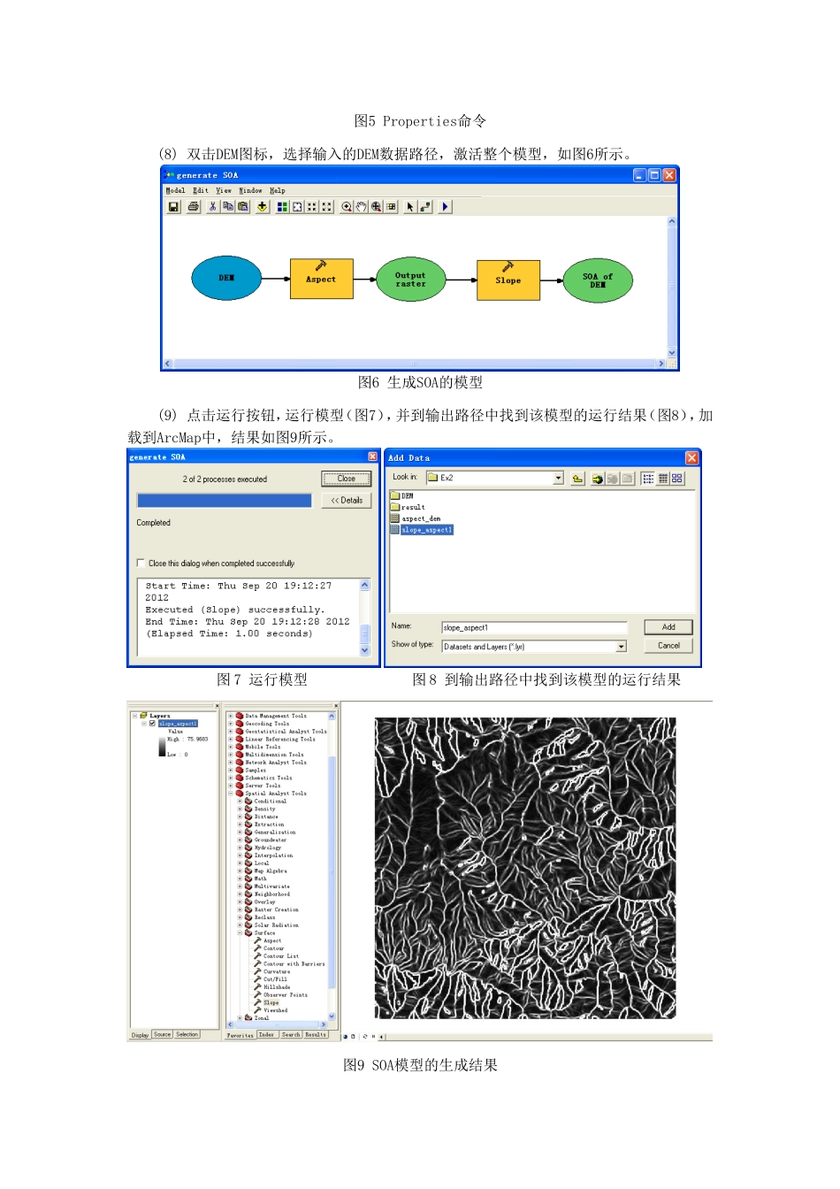Click the Fixed Zoom In icon
The image size is (840, 1189).
point(312,207)
